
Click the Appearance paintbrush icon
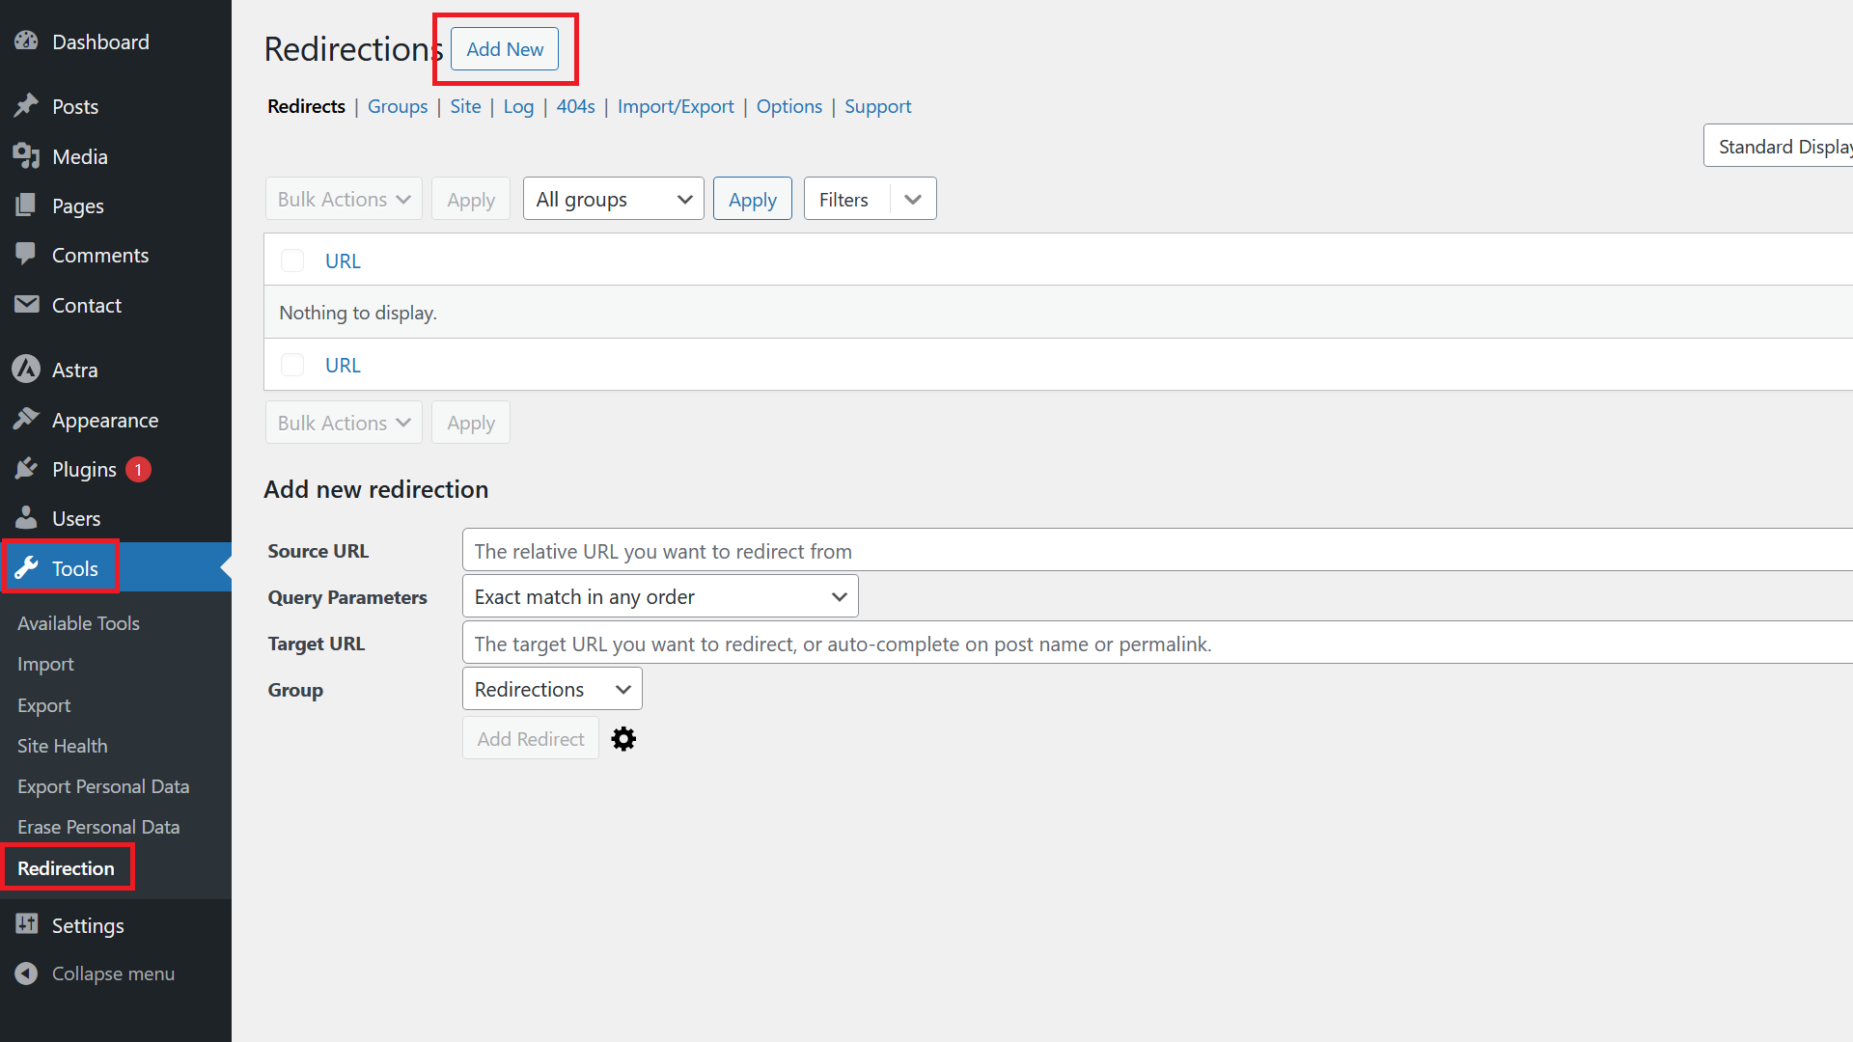click(26, 419)
